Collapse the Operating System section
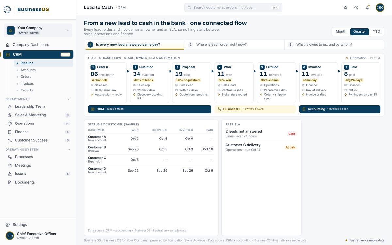Viewport: 392px width, 245px height. 69,150
